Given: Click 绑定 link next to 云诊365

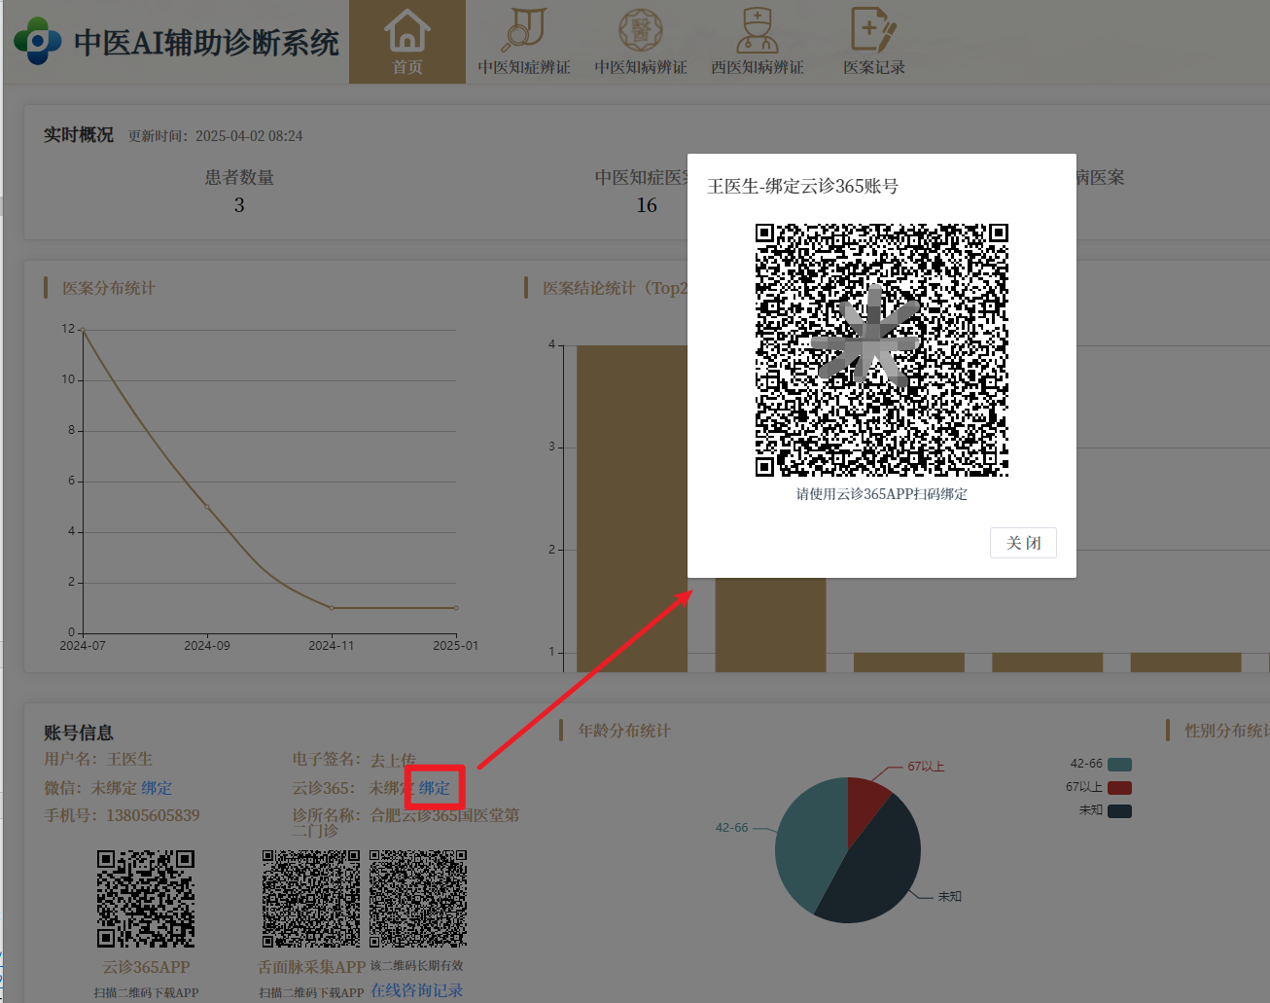Looking at the screenshot, I should click(x=435, y=788).
